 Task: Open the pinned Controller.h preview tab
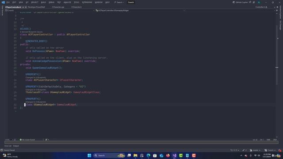pos(261,7)
